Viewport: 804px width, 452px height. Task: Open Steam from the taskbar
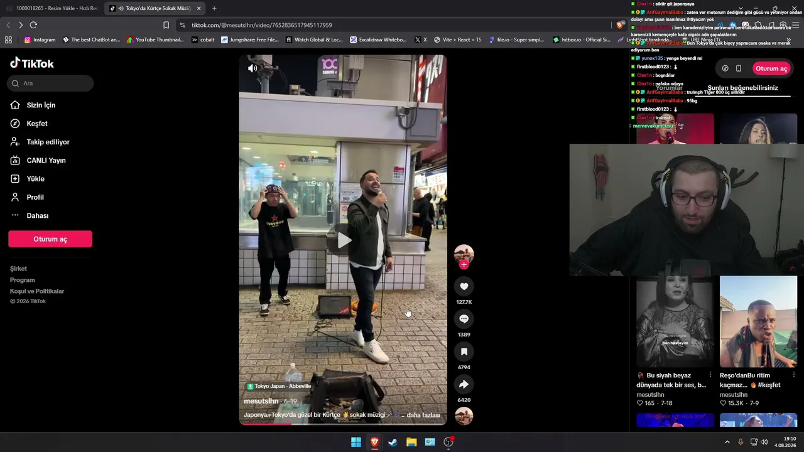click(x=393, y=442)
